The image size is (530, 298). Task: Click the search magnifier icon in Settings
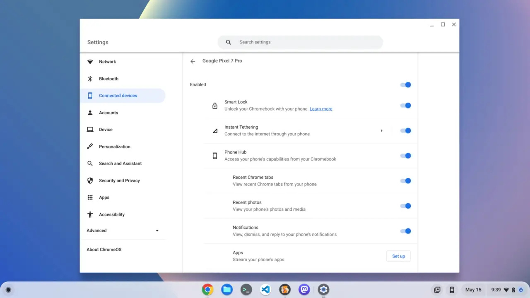click(229, 42)
